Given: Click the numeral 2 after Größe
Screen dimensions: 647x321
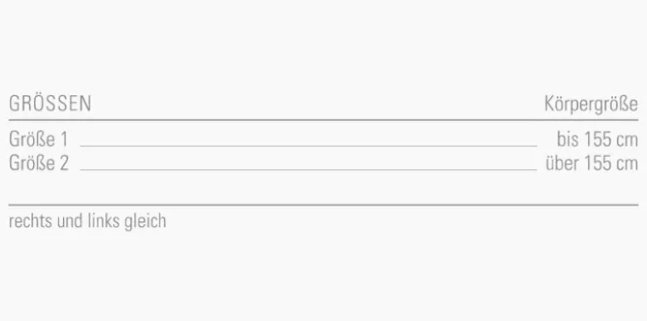Looking at the screenshot, I should pyautogui.click(x=64, y=163).
